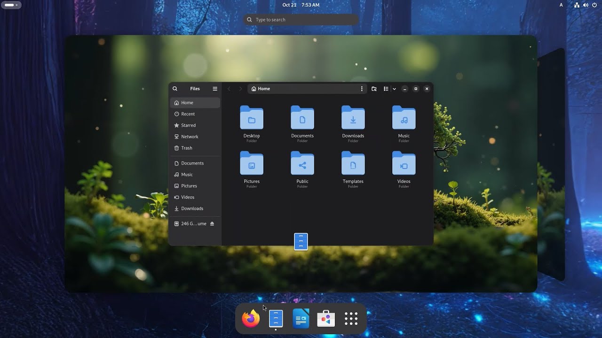The width and height of the screenshot is (602, 338).
Task: Select Starred in the sidebar
Action: coord(195,125)
